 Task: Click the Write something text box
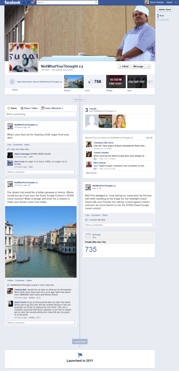pyautogui.click(x=41, y=114)
